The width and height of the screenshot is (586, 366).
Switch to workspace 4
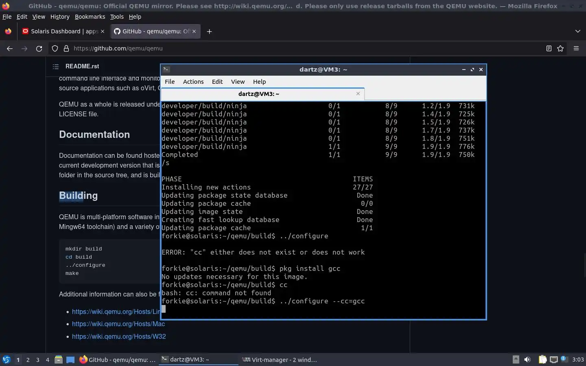tap(48, 359)
